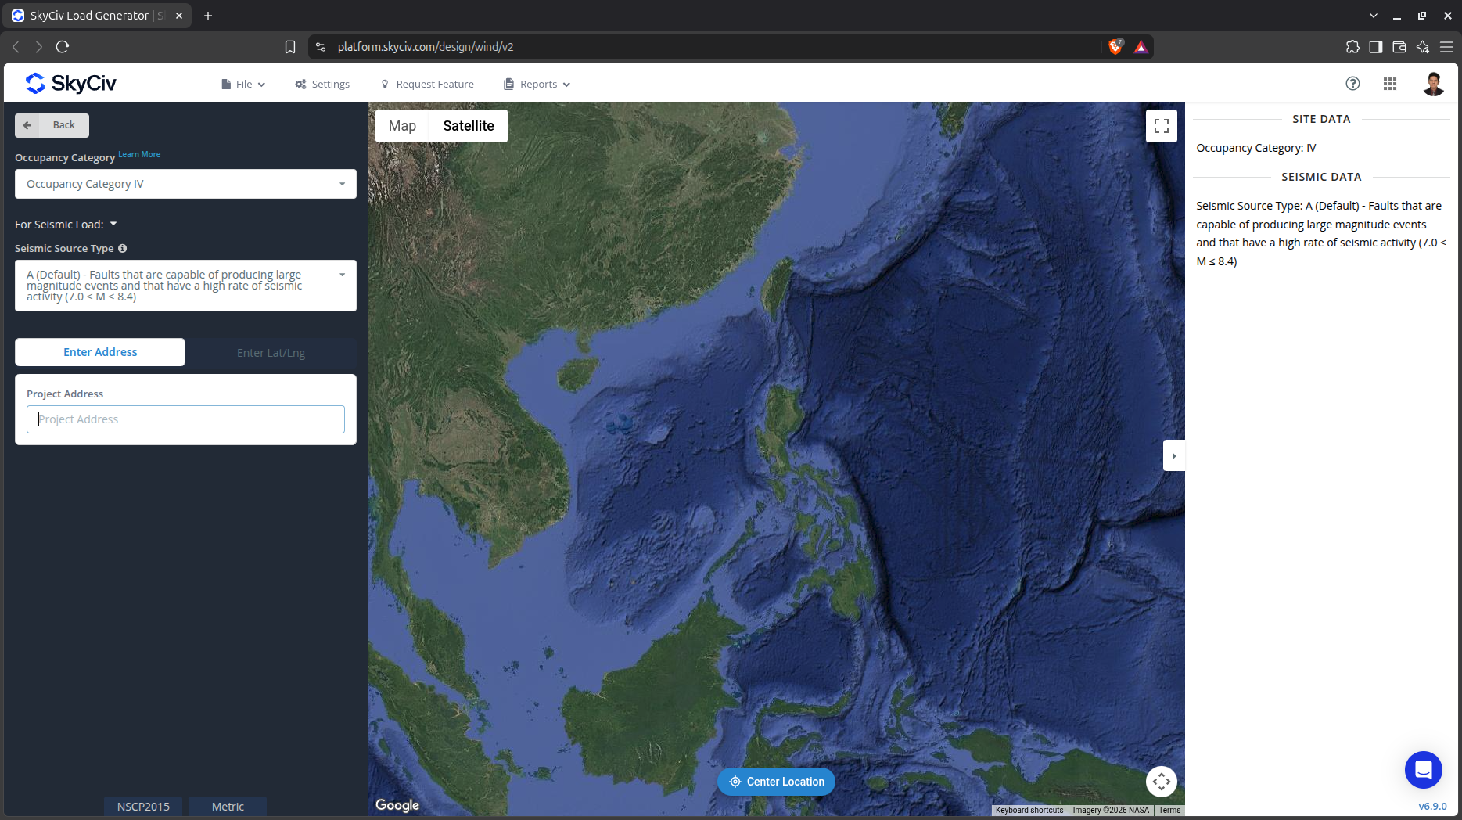Screen dimensions: 1462x820
Task: Switch map to Map view
Action: tap(402, 126)
